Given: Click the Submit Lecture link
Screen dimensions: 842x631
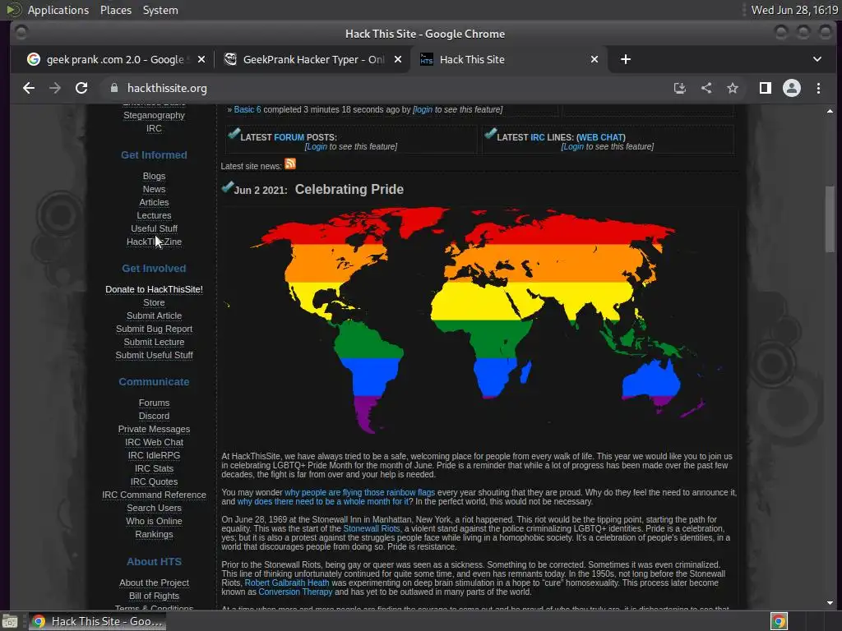Looking at the screenshot, I should pos(154,342).
